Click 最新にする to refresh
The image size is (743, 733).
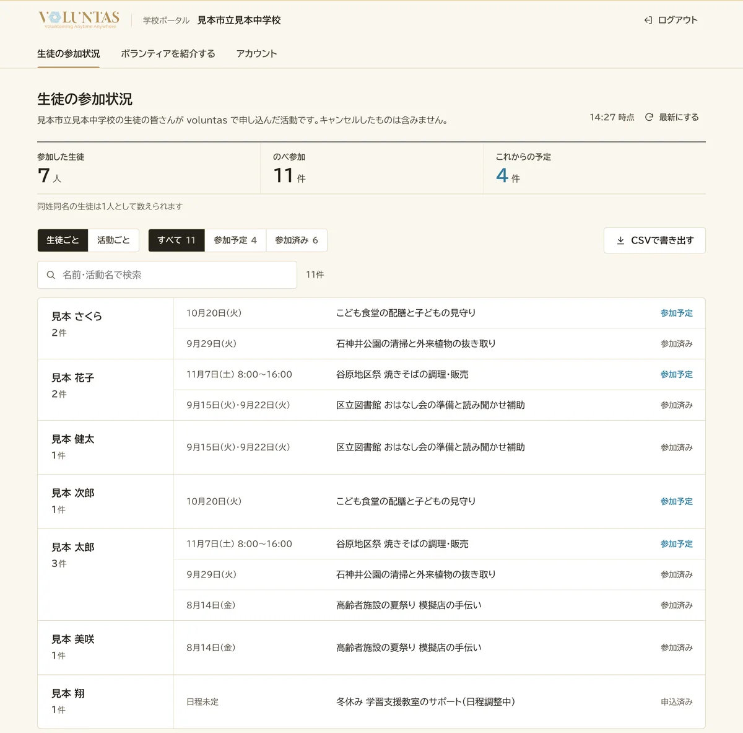point(672,117)
